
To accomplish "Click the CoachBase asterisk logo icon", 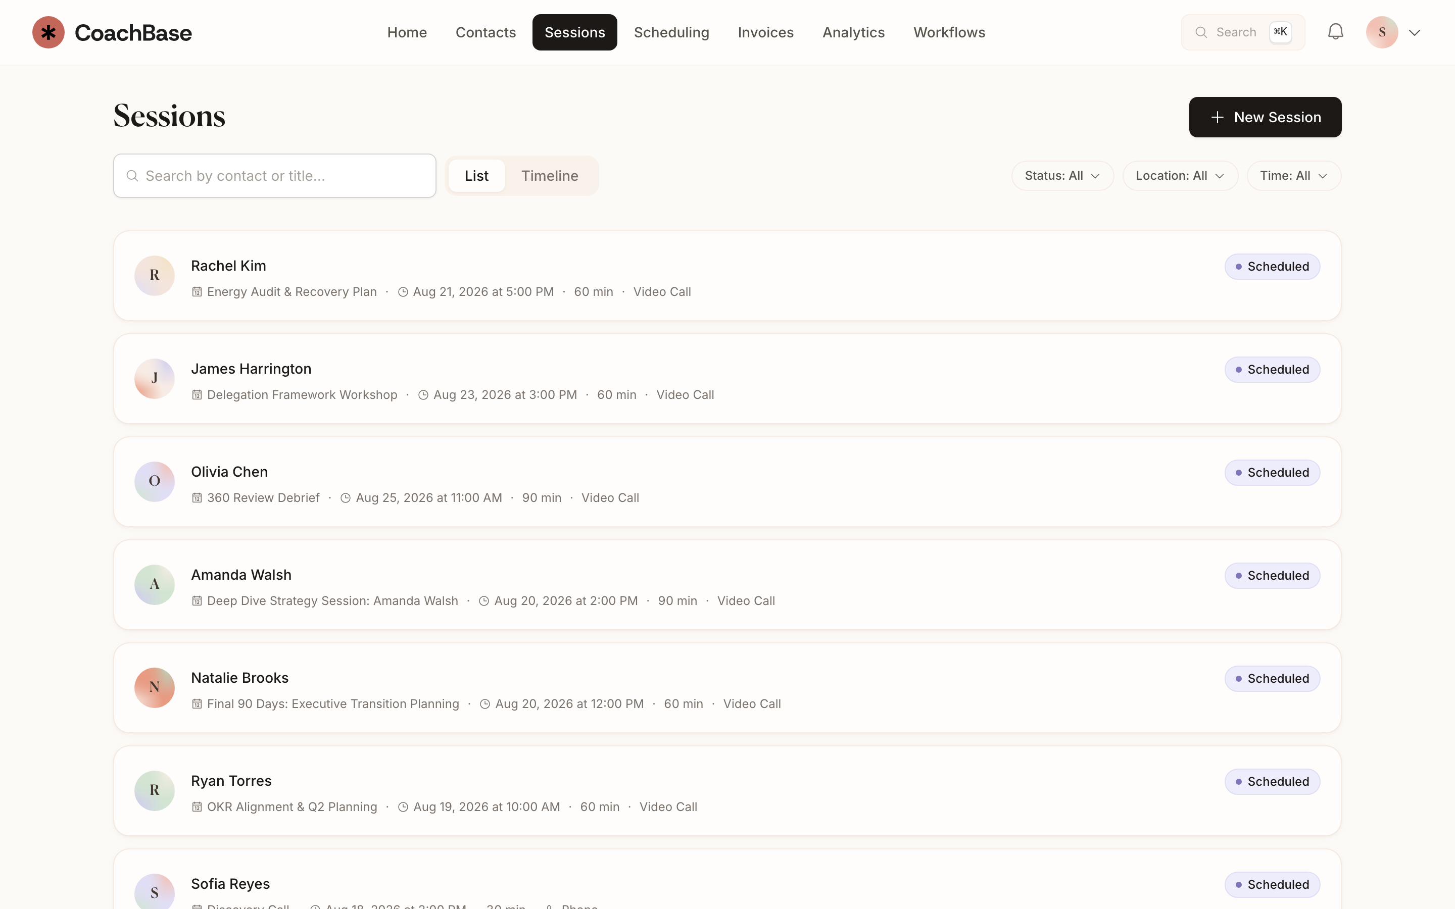I will coord(48,32).
